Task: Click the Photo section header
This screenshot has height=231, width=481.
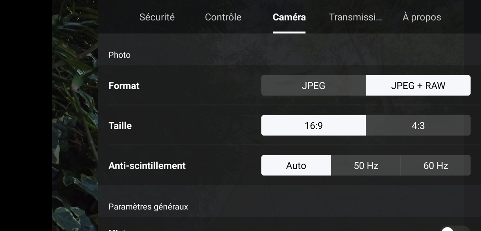Action: click(119, 55)
